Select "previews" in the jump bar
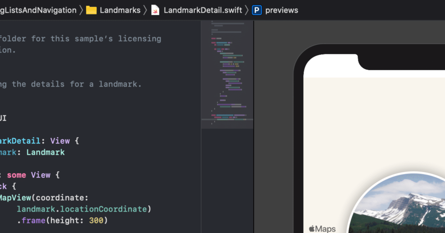 [282, 10]
